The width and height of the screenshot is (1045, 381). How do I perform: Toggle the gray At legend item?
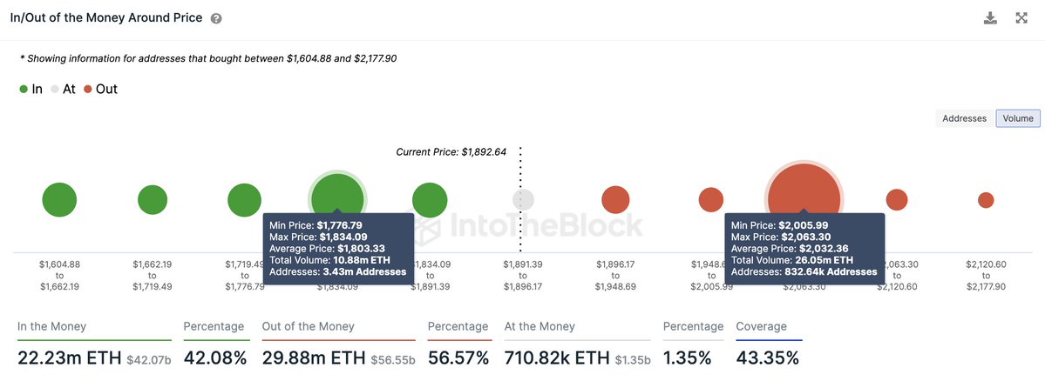point(63,89)
